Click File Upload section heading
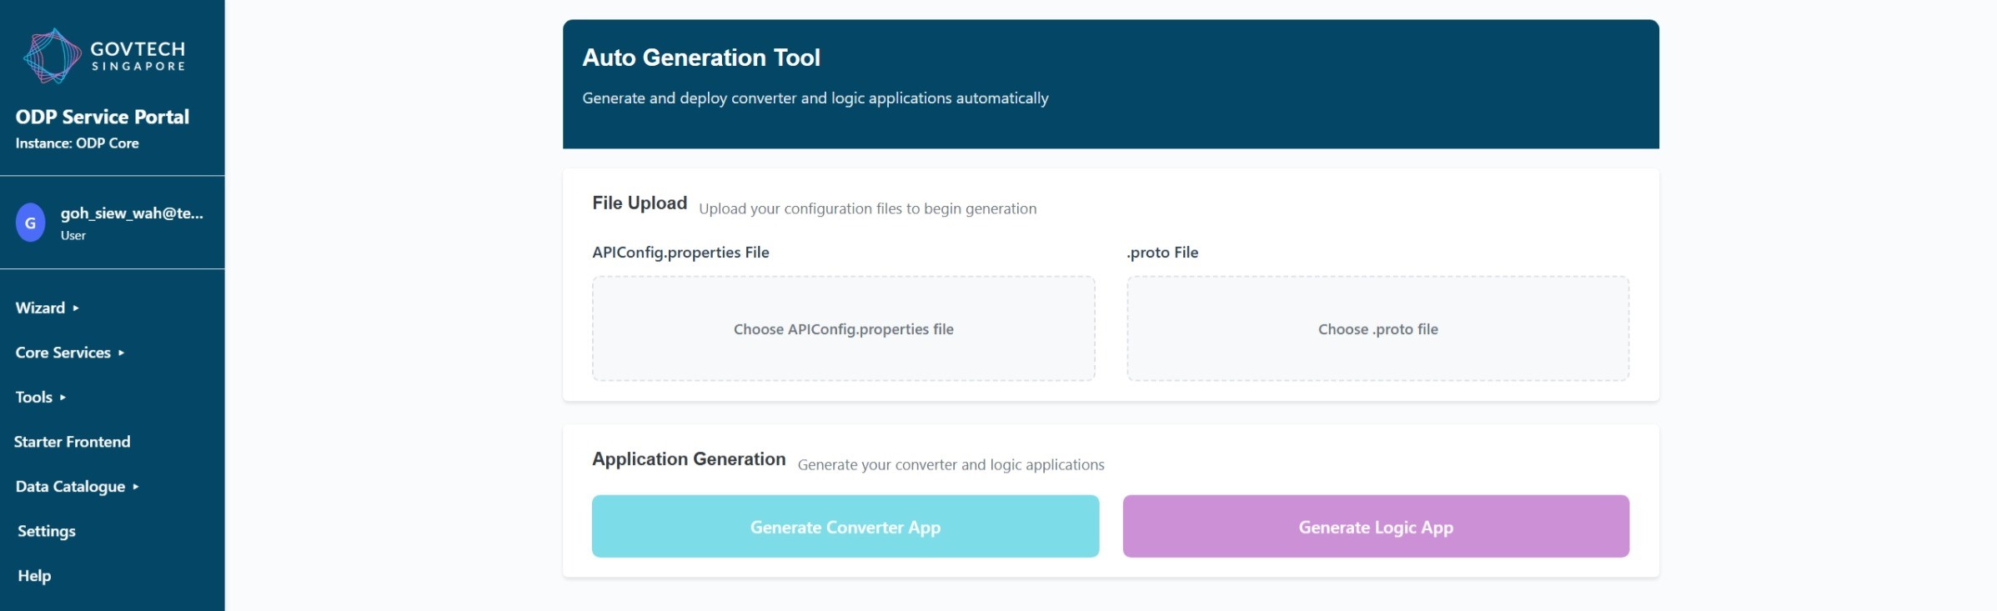 click(x=640, y=203)
